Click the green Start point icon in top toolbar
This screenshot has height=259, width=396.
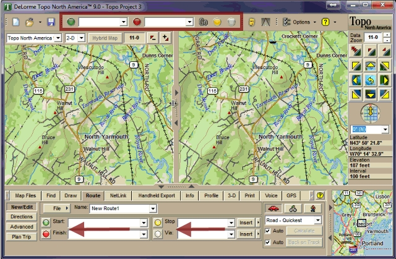pyautogui.click(x=71, y=22)
